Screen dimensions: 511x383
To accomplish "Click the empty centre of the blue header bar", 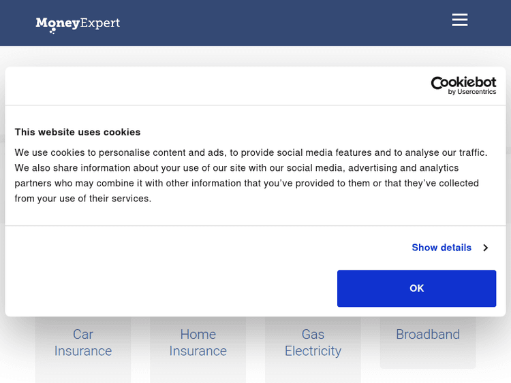I will click(273, 23).
